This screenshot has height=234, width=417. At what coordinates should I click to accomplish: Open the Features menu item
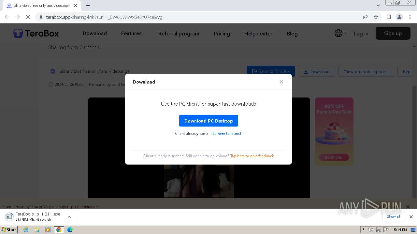coord(131,33)
